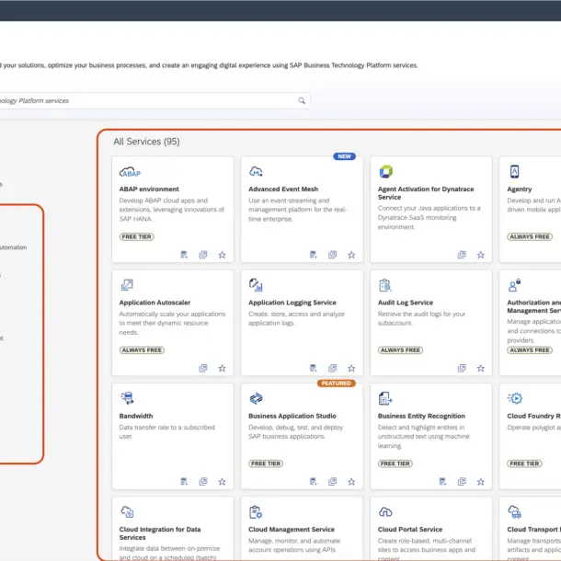Click open-in-new-window icon on Application Logging Service card
The height and width of the screenshot is (561, 561).
pyautogui.click(x=333, y=368)
